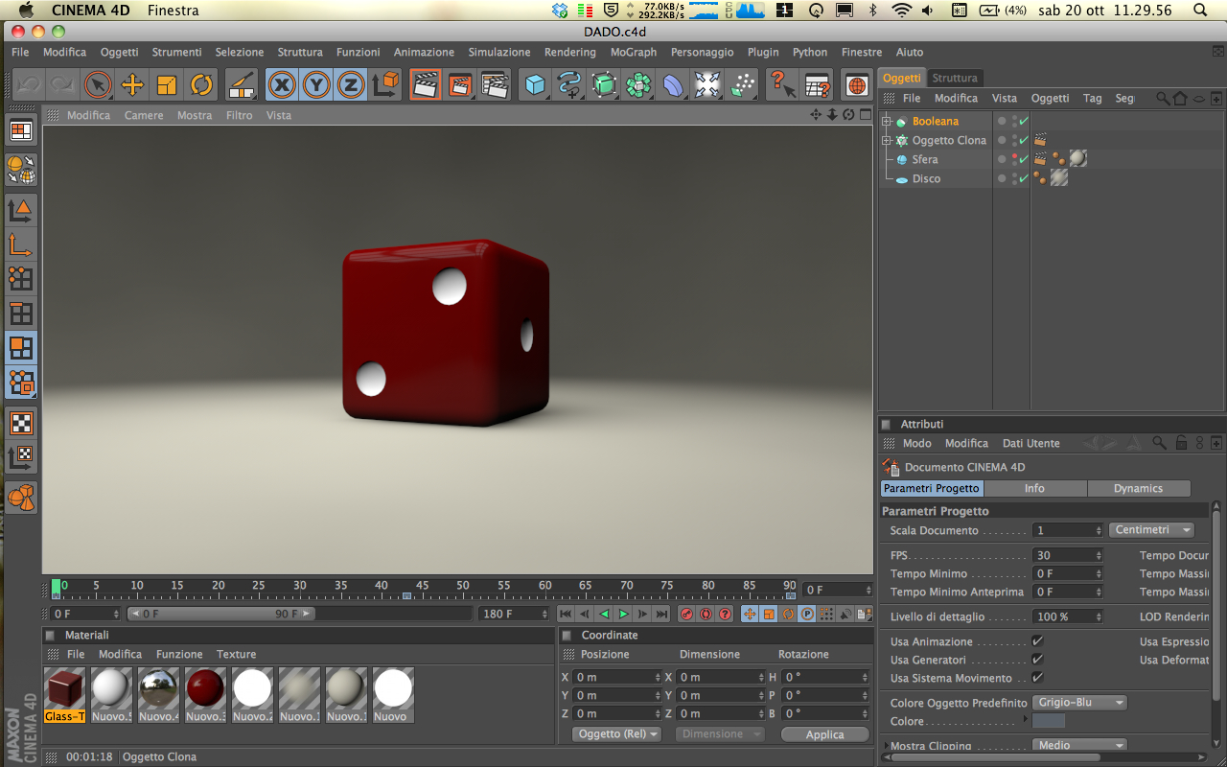This screenshot has height=767, width=1227.
Task: Click the search magnifier in Oggetti panel
Action: [x=1163, y=98]
